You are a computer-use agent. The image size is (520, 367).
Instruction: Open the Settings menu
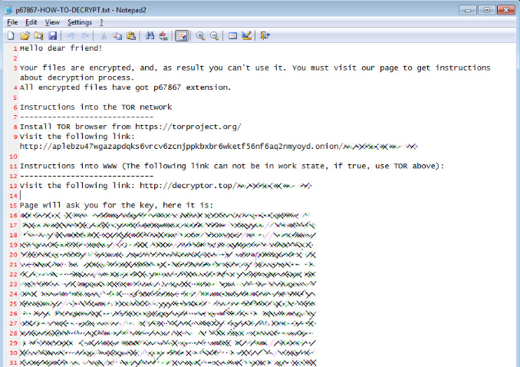pyautogui.click(x=80, y=22)
